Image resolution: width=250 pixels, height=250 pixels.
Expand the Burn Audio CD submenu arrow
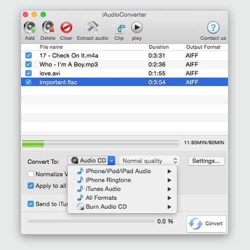coord(169,207)
